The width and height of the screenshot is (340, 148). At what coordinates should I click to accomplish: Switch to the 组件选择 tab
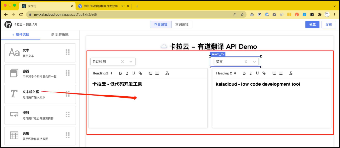click(x=21, y=35)
